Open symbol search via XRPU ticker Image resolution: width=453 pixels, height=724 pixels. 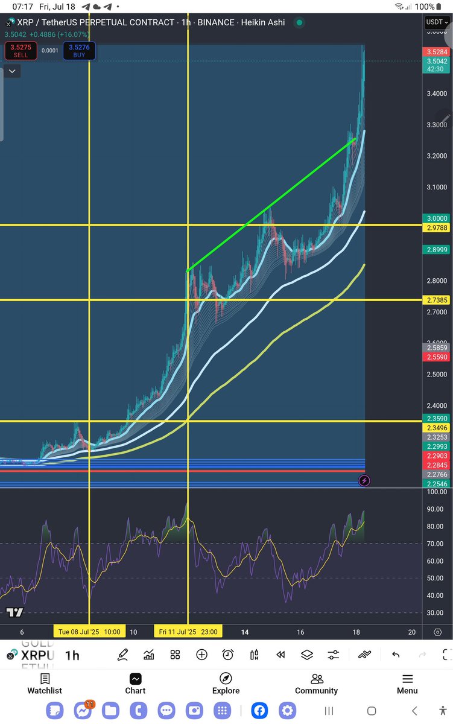pos(39,655)
